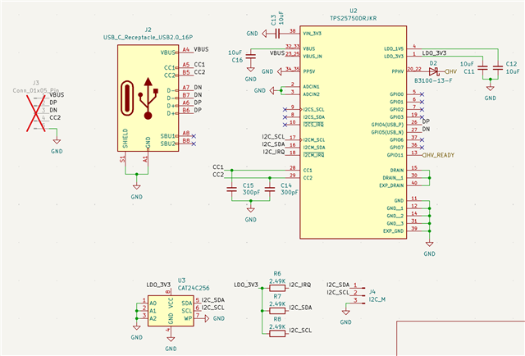Select the GPIO11 pin name

(395, 155)
